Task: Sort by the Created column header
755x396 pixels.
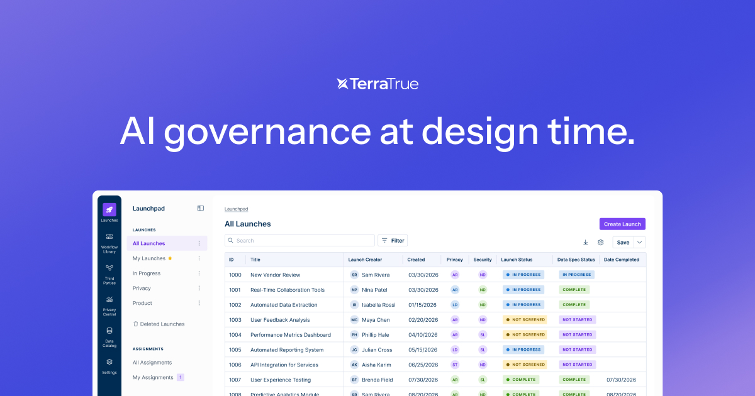Action: [416, 260]
